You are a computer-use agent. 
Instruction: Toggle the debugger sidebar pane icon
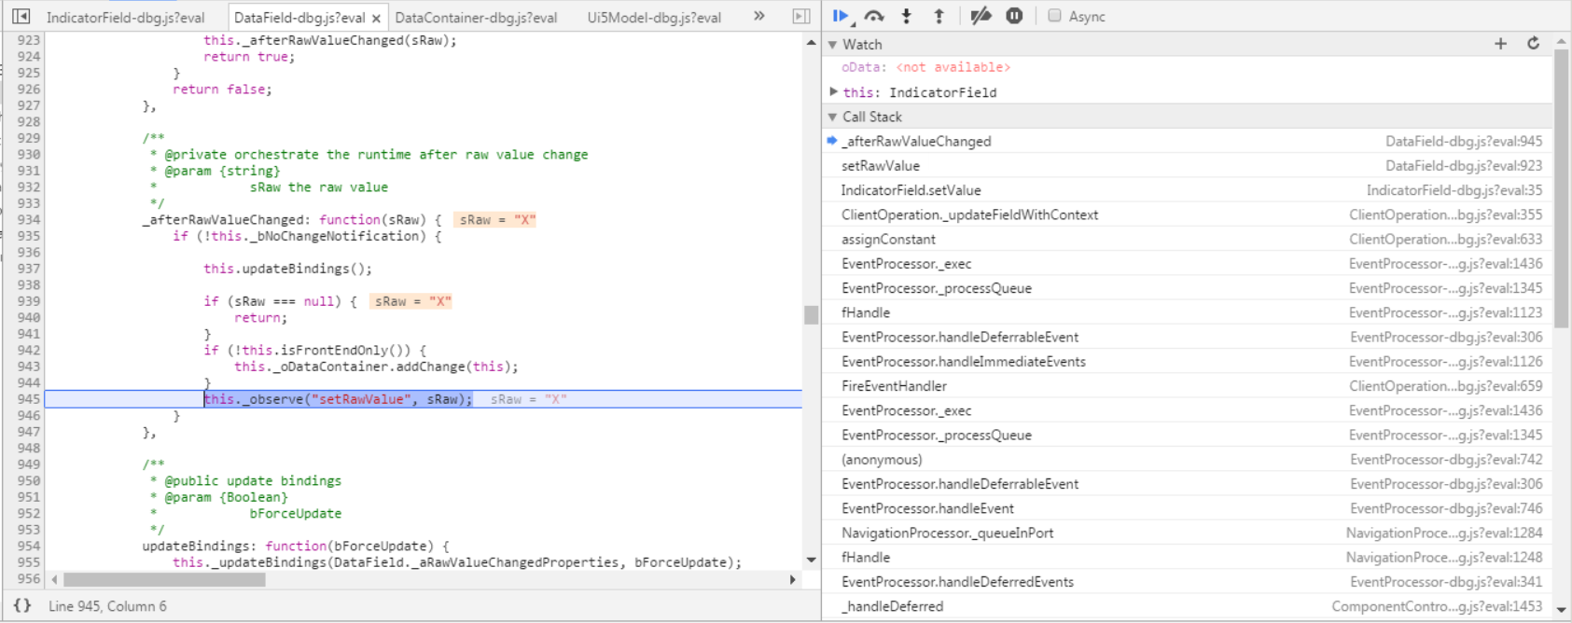(x=800, y=16)
